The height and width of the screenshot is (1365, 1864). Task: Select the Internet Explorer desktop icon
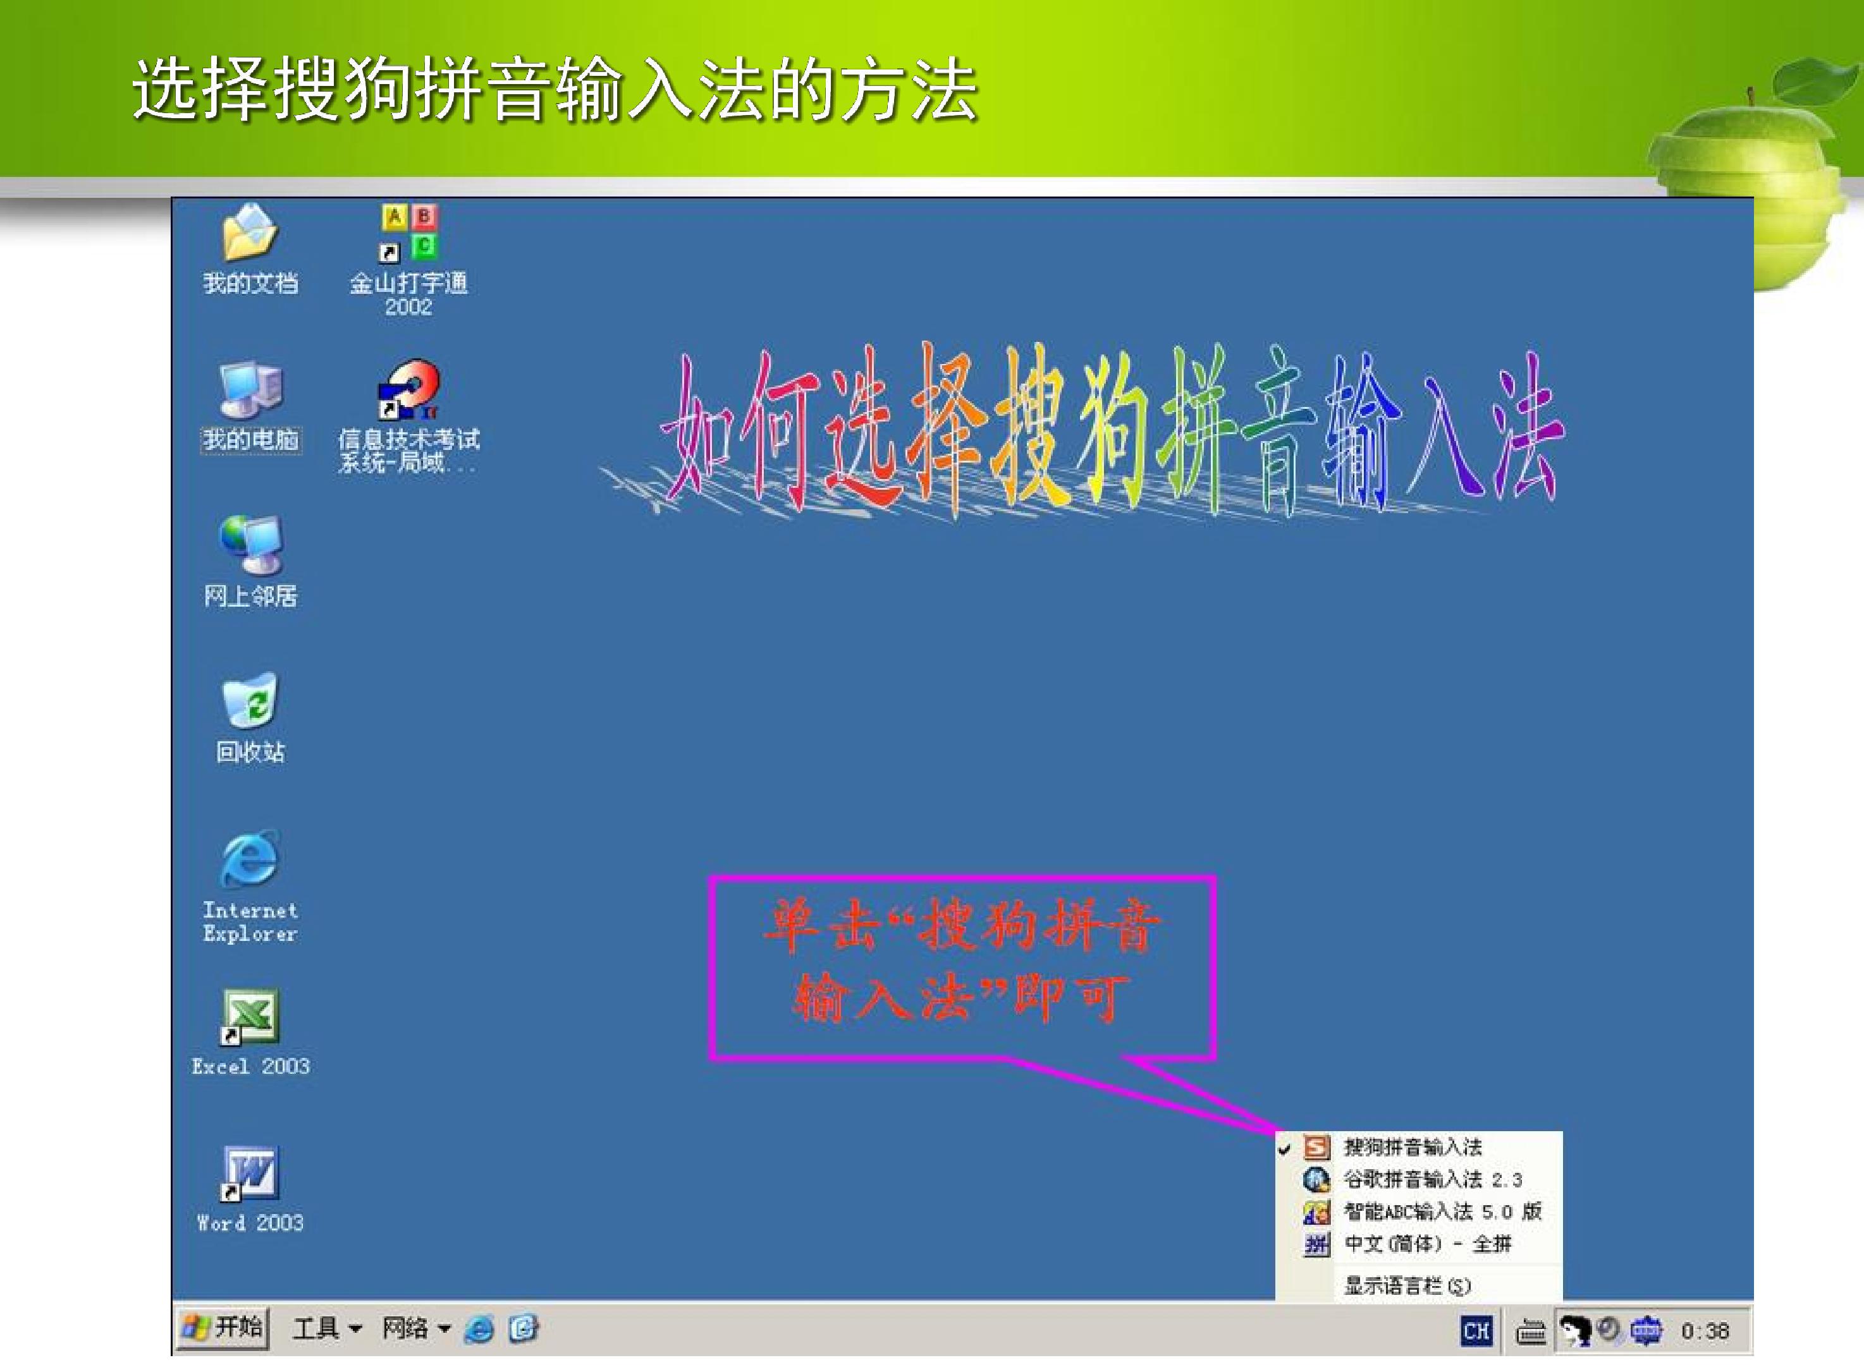point(250,887)
